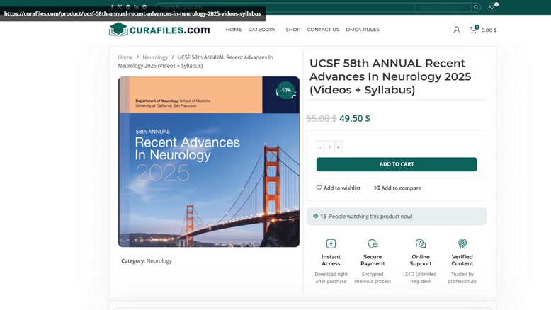The image size is (551, 310).
Task: Click the People watching this product text
Action: 370,217
